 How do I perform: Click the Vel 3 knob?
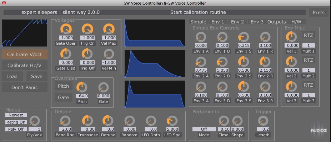click(x=291, y=86)
